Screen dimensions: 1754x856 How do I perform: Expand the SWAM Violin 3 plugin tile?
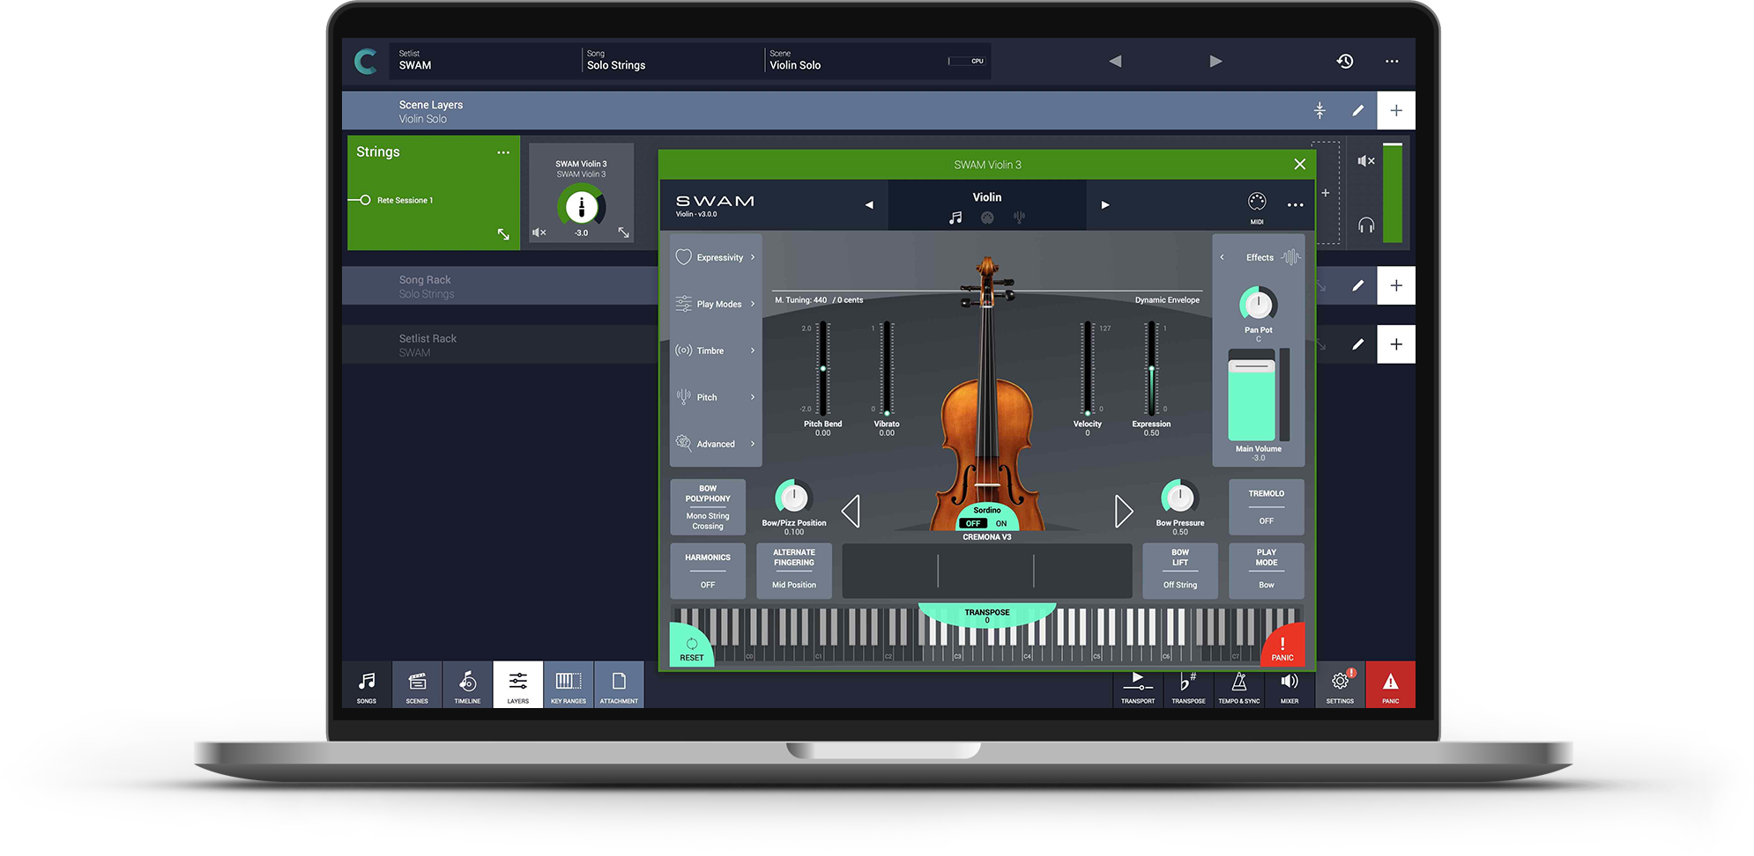623,232
